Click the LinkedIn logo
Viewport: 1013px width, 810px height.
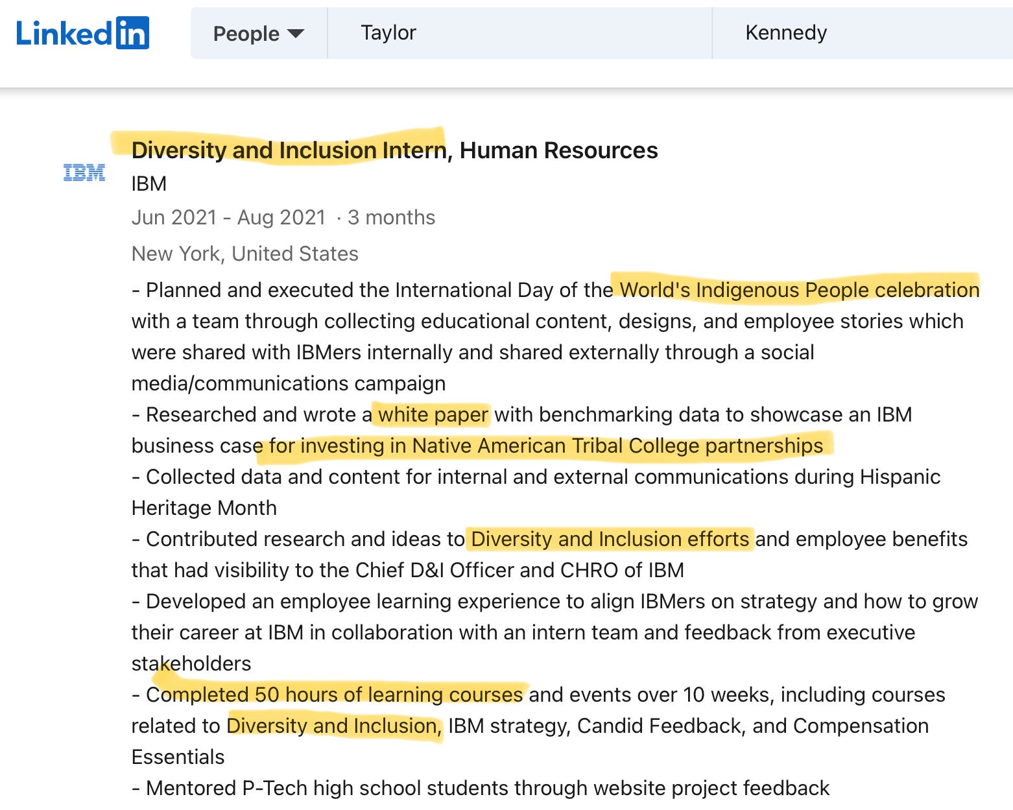(x=82, y=33)
